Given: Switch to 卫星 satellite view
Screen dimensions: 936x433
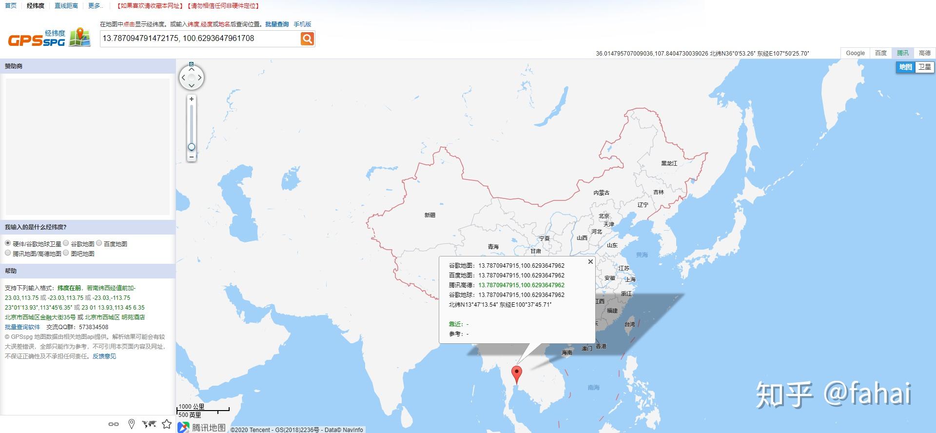Looking at the screenshot, I should 924,67.
